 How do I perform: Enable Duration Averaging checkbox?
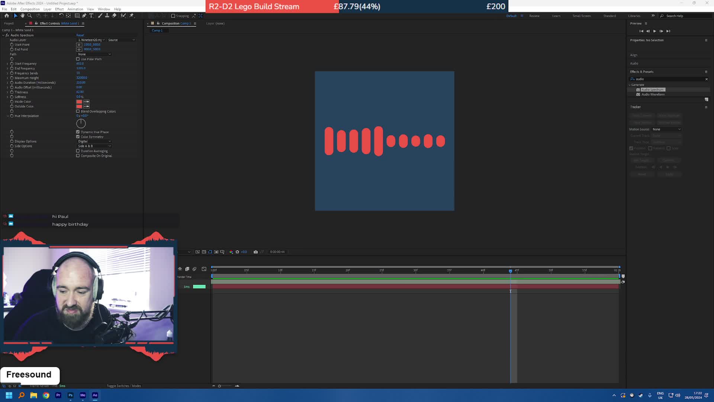pyautogui.click(x=78, y=151)
